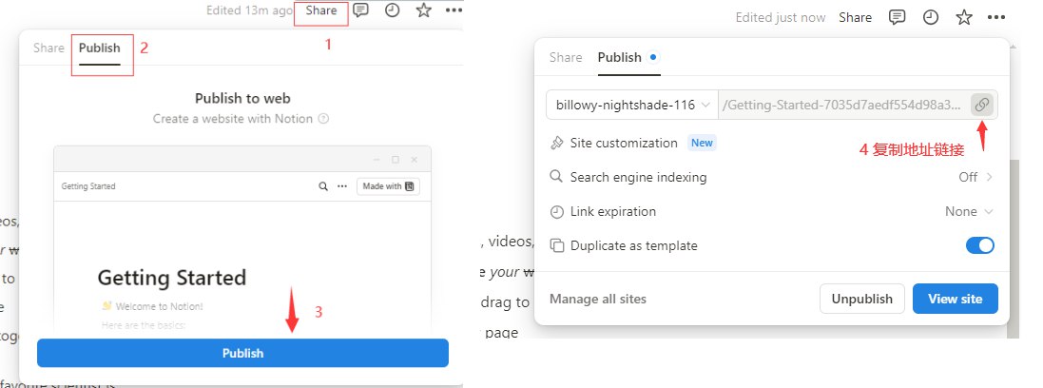Open comments icon beside 'Edited 13m ago' Share
Screen dimensions: 1043x388
(360, 10)
